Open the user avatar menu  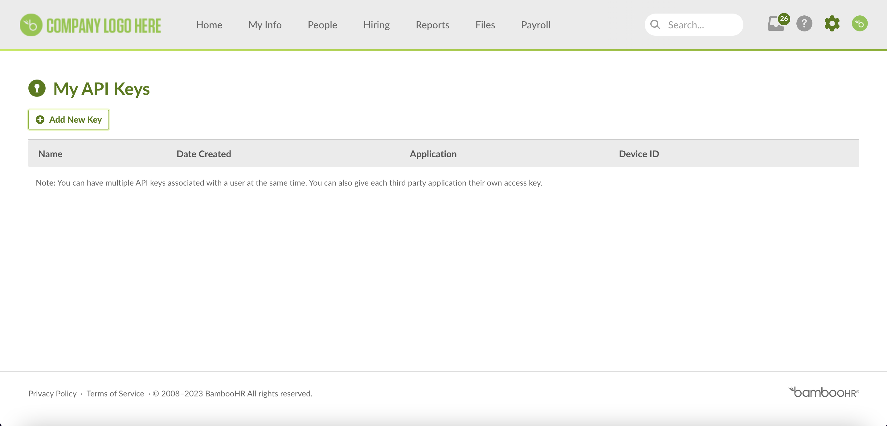tap(860, 24)
